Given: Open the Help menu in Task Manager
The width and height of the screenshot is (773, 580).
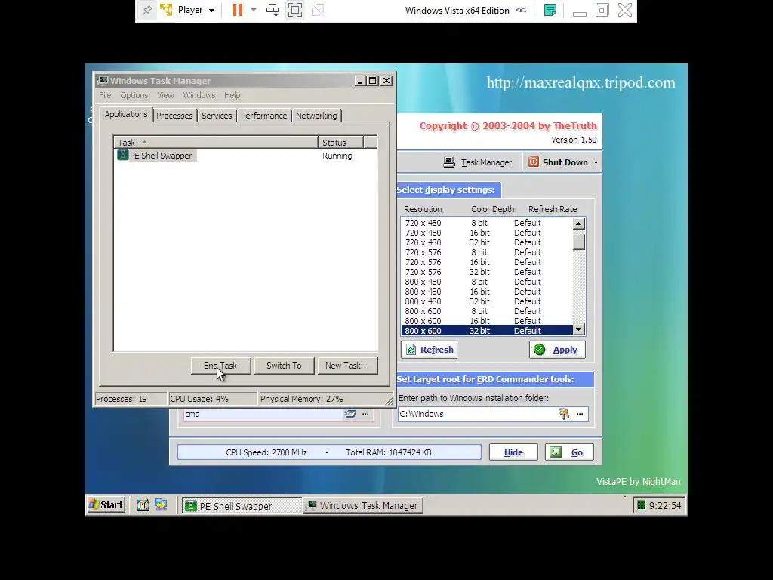Looking at the screenshot, I should pos(233,95).
